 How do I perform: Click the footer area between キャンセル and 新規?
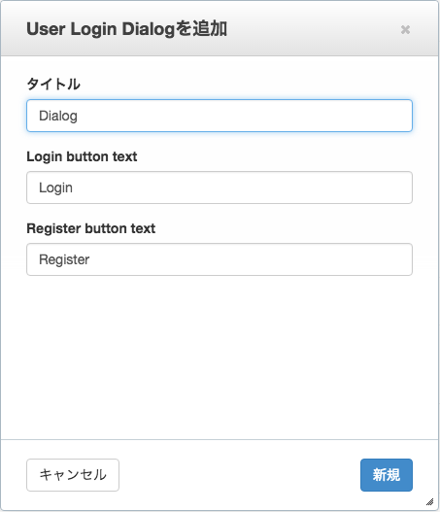(x=240, y=475)
